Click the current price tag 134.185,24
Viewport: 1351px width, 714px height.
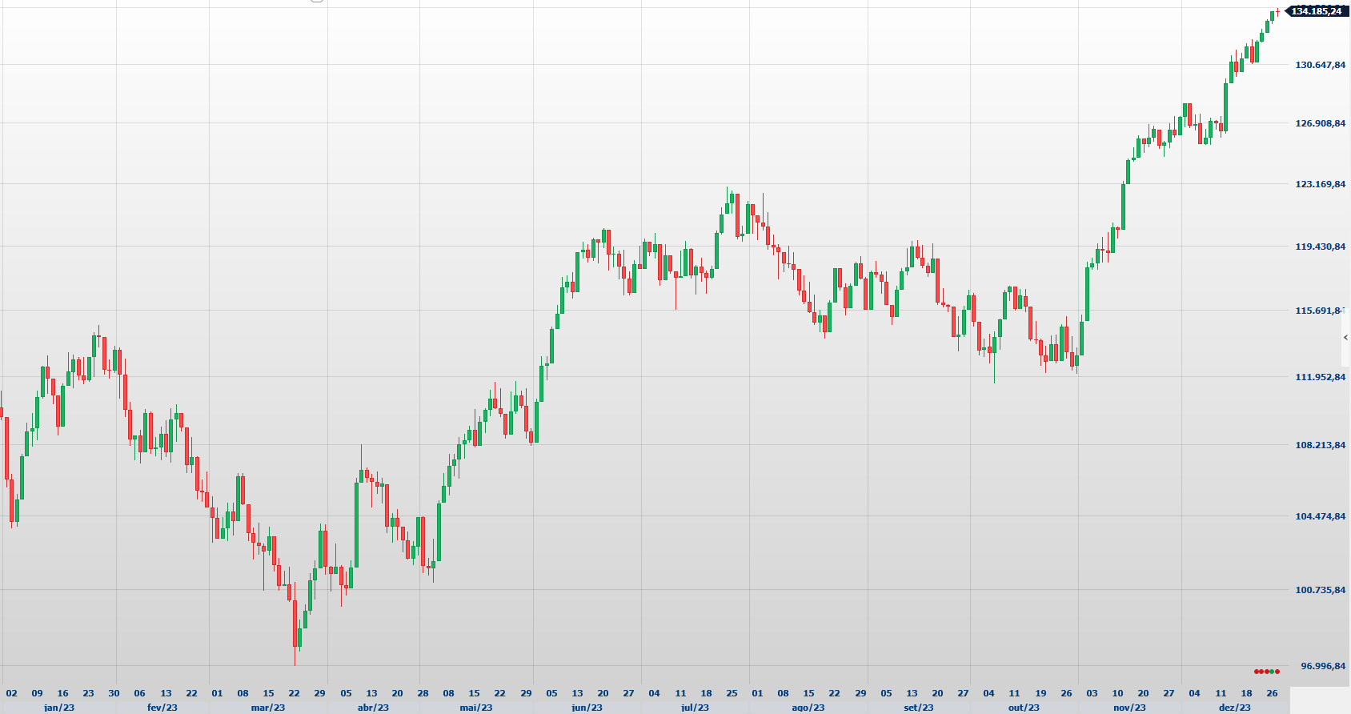(x=1316, y=11)
